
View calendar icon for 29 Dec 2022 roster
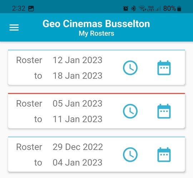click(164, 155)
